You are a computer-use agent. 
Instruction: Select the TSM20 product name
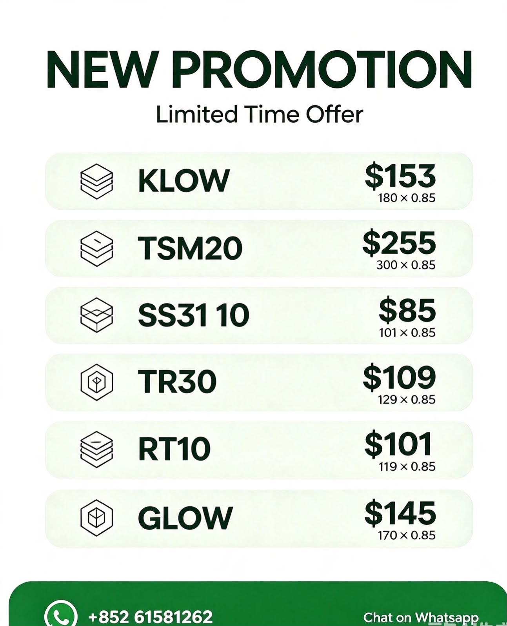click(x=190, y=248)
